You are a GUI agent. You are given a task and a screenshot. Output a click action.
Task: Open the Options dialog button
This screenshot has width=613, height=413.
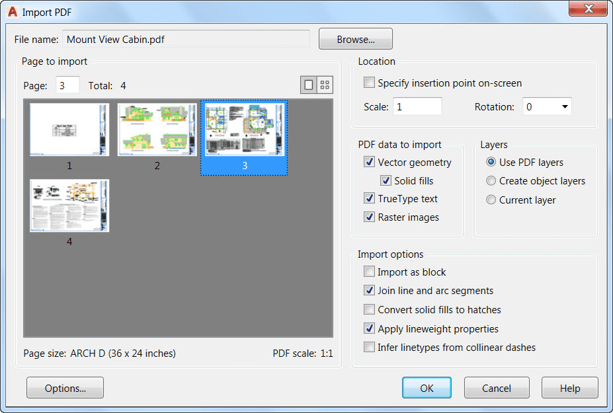point(65,388)
